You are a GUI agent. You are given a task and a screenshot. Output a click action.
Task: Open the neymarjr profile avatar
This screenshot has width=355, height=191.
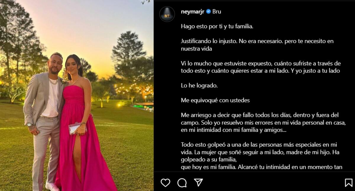coord(167,14)
